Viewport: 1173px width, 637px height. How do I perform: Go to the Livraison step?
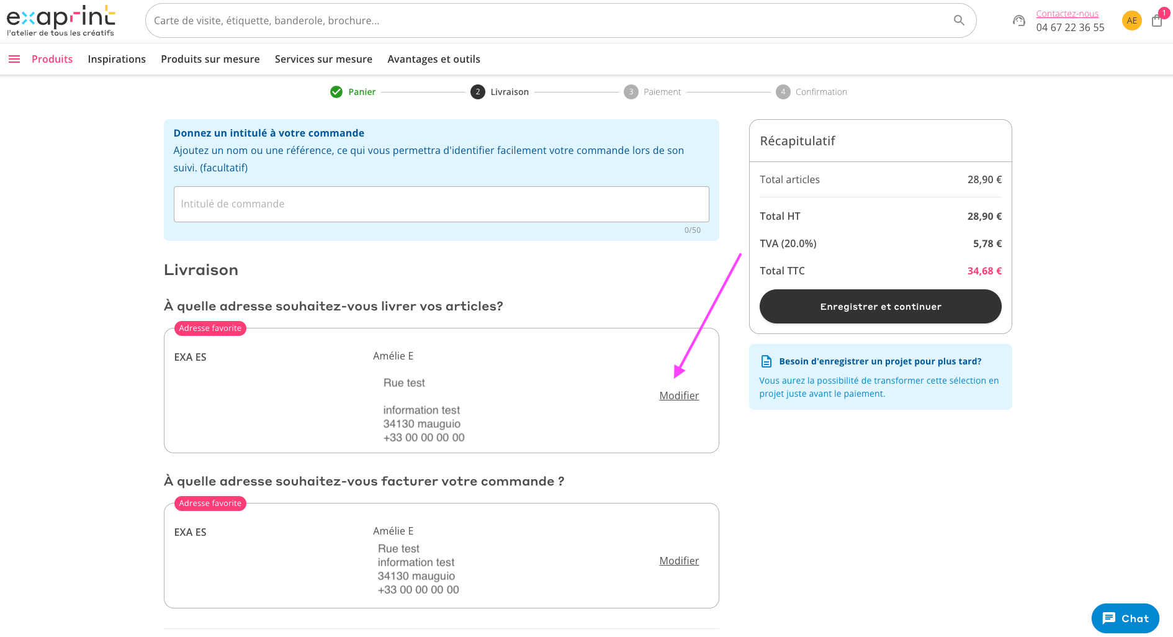[500, 92]
